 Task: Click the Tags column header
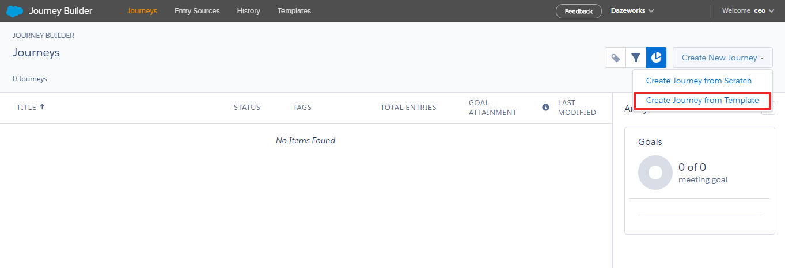pyautogui.click(x=302, y=107)
